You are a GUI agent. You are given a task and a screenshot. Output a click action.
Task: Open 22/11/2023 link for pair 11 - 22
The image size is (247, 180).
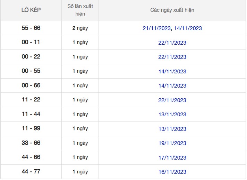(172, 100)
